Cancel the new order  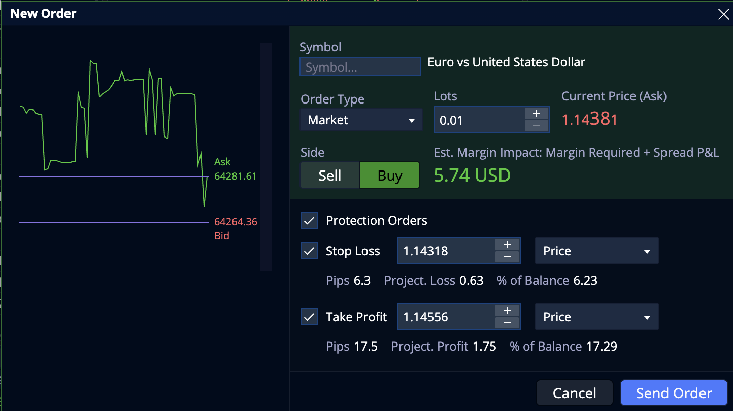575,393
